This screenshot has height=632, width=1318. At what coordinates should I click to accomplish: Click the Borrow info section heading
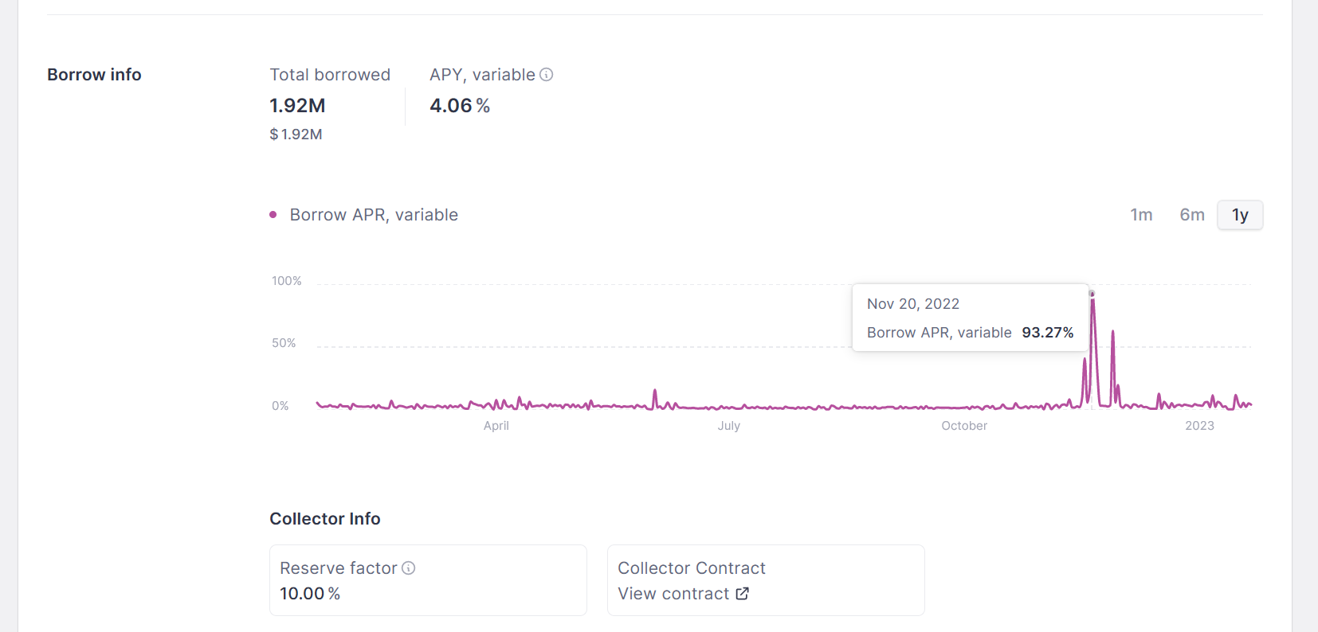pyautogui.click(x=94, y=75)
